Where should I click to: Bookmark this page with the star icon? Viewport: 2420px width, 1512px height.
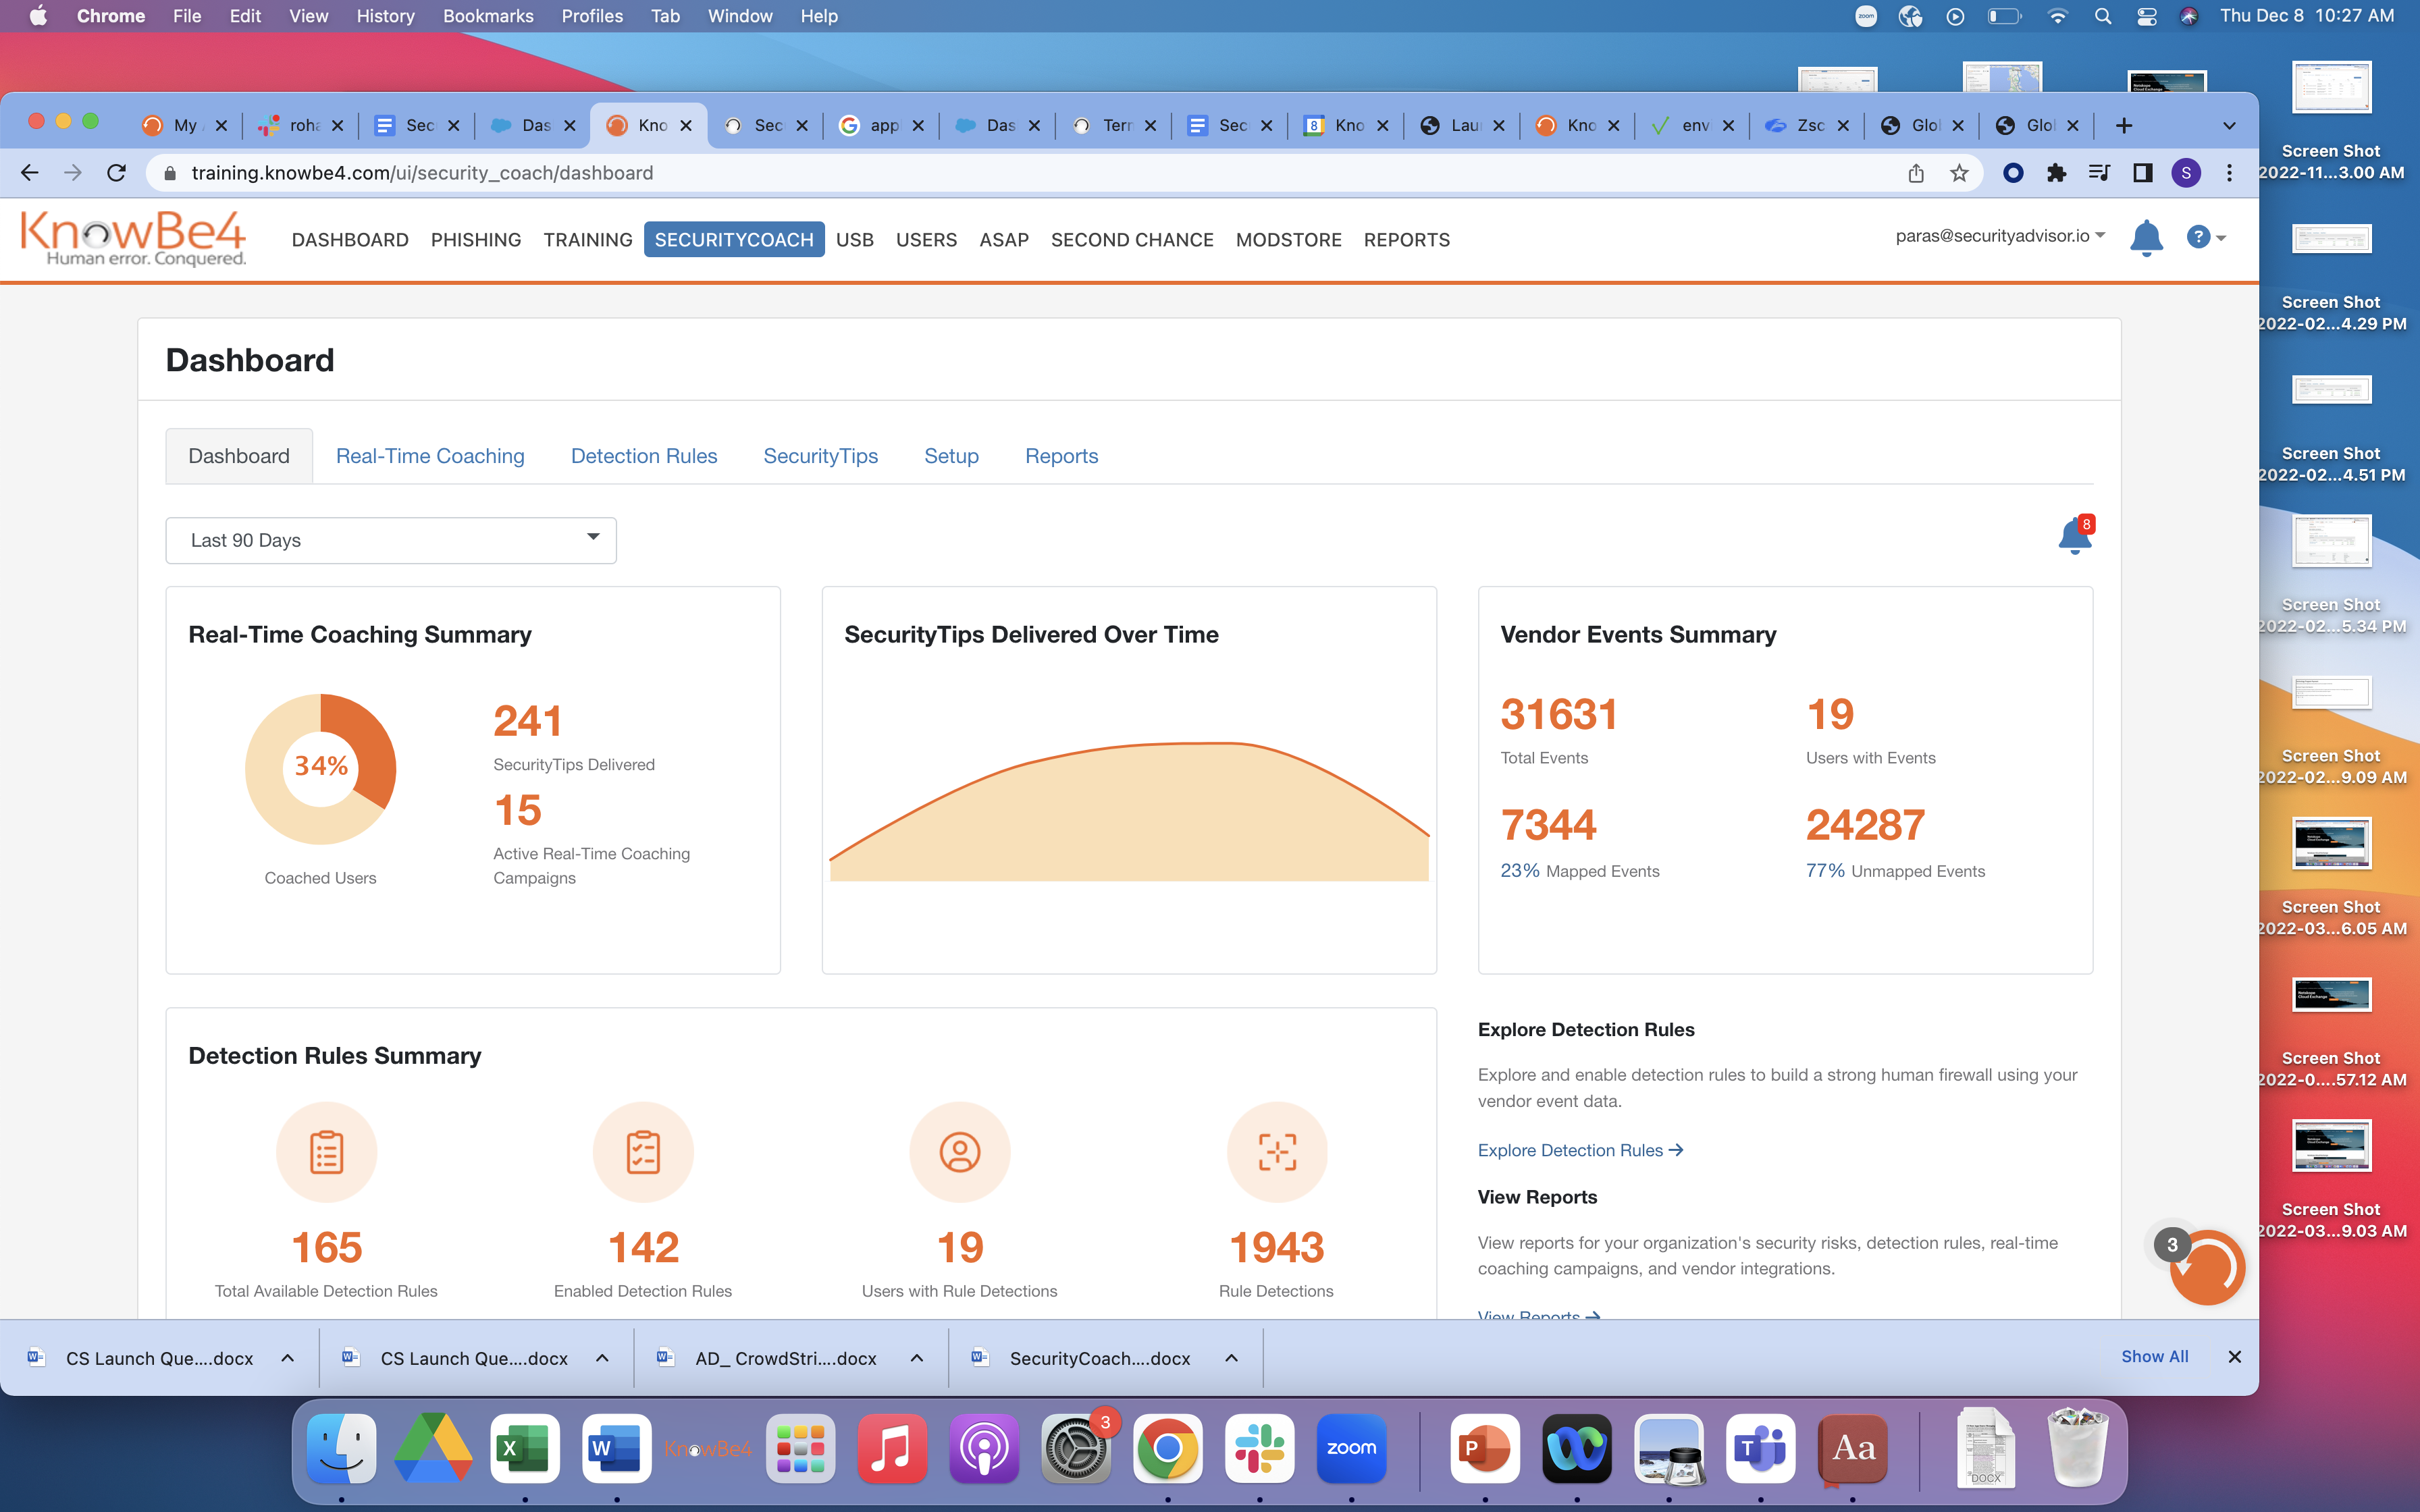(1959, 173)
